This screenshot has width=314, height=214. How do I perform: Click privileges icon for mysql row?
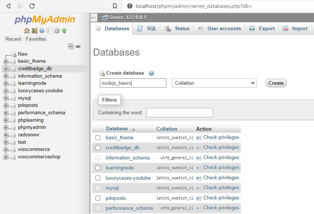pyautogui.click(x=199, y=188)
